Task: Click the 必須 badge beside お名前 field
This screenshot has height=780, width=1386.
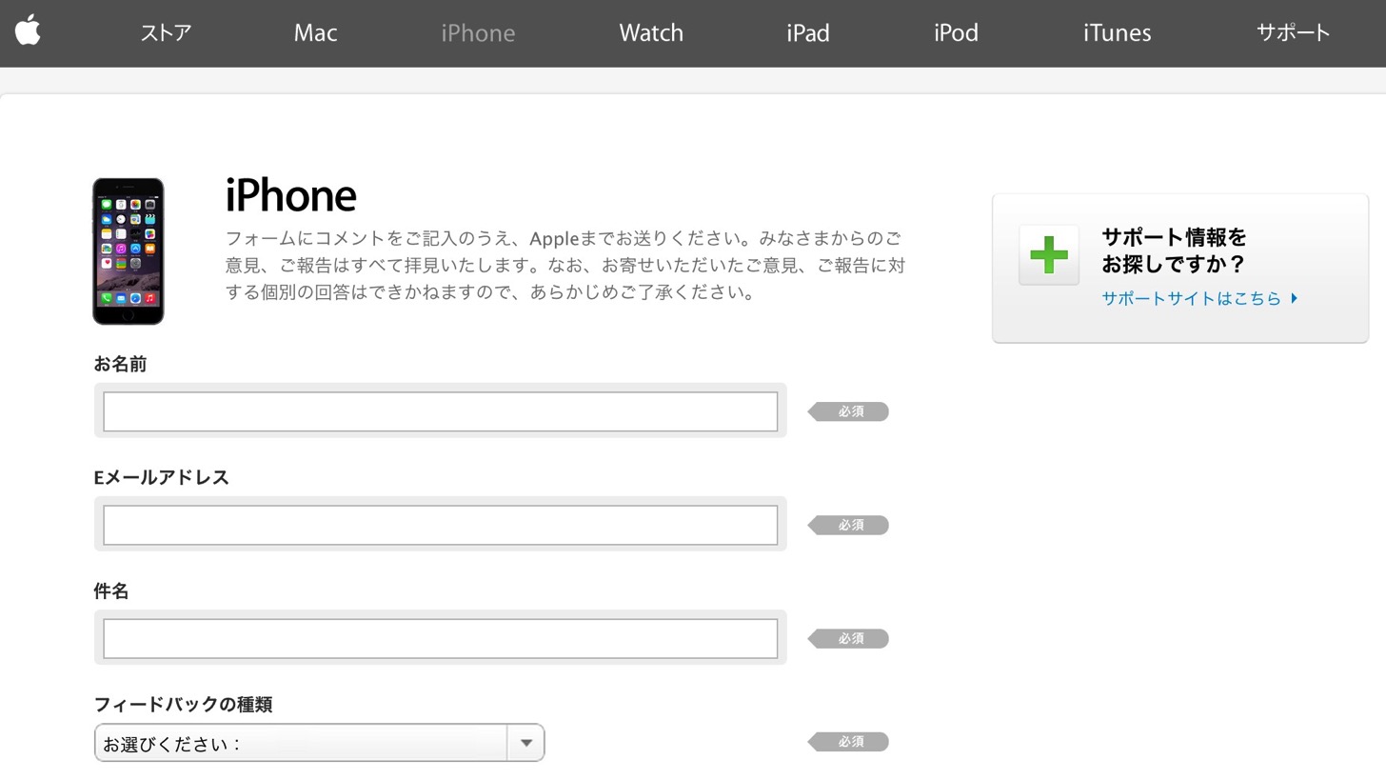Action: click(x=848, y=411)
